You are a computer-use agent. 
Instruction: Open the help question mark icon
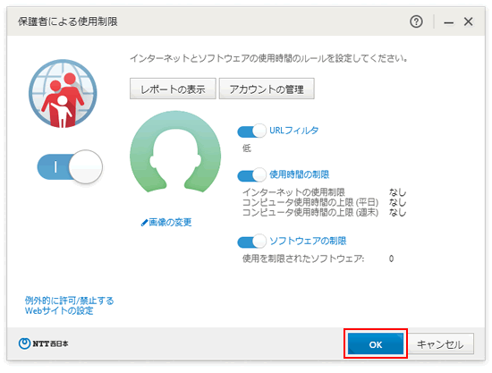416,21
